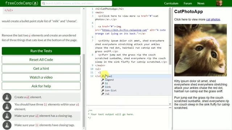232x130 pixels.
Task: Click line 9 '</main>' code text
Action: [100, 65]
